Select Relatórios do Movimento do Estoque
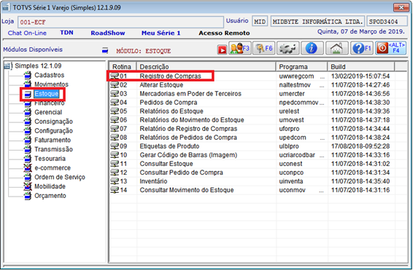This screenshot has width=413, height=270. tap(192, 120)
